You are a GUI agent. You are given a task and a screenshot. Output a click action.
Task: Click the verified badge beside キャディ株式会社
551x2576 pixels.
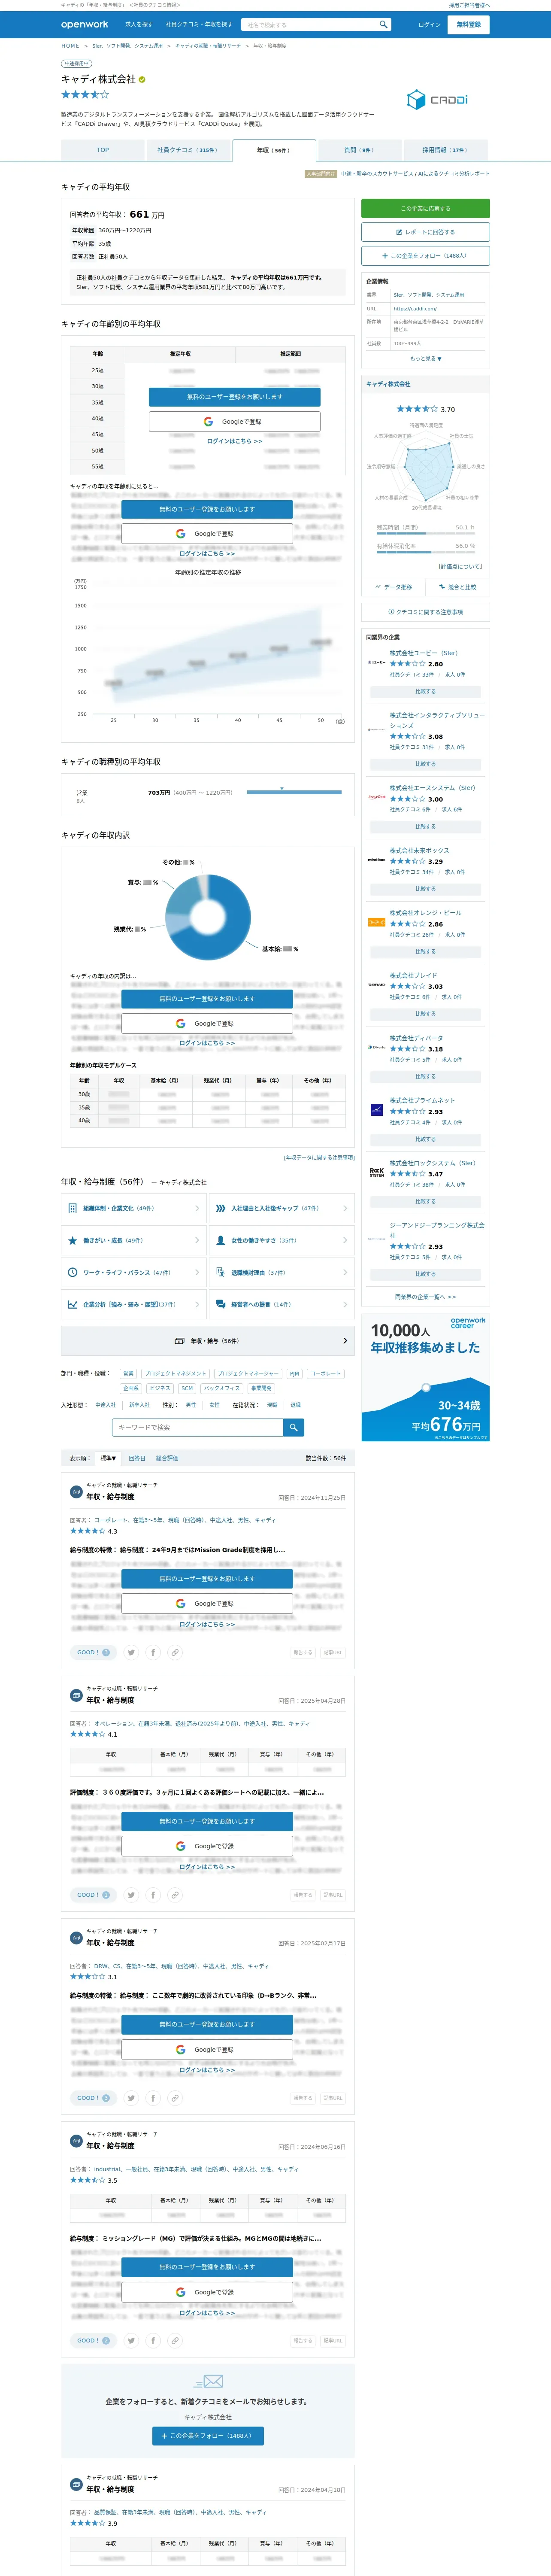142,79
